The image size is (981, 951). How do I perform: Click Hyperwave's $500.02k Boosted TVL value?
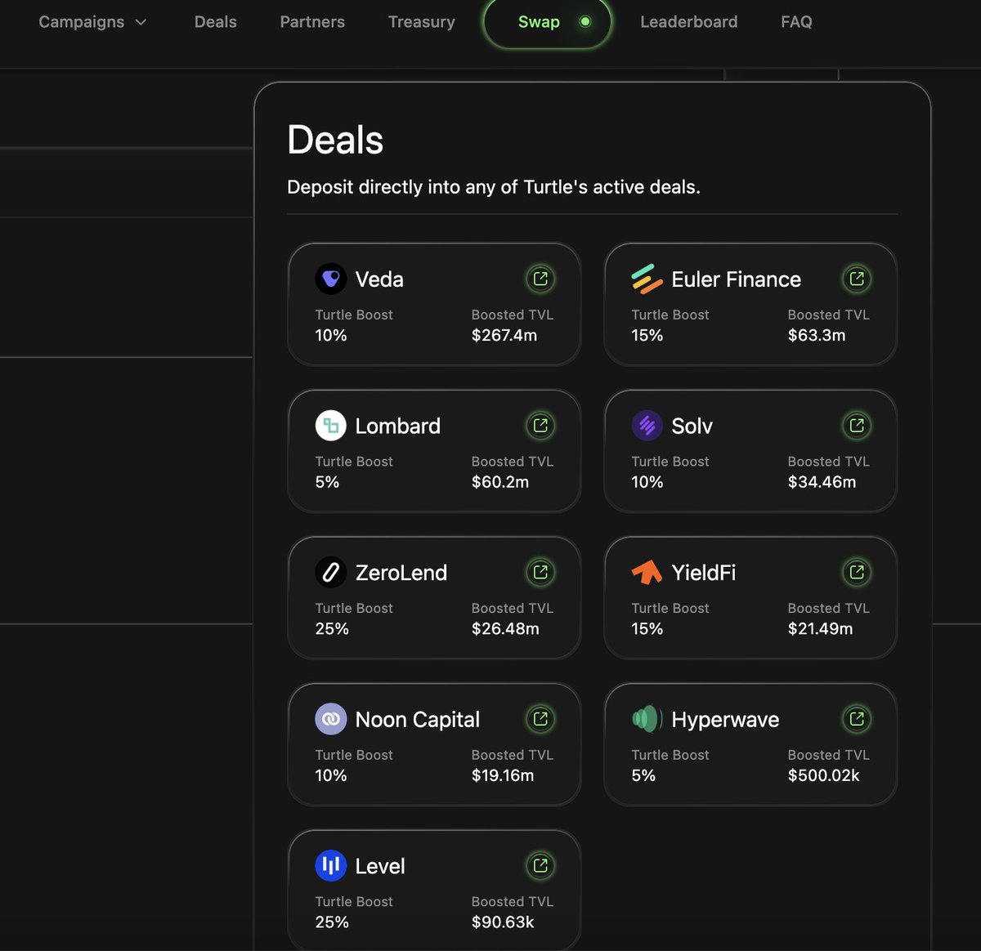[x=823, y=775]
